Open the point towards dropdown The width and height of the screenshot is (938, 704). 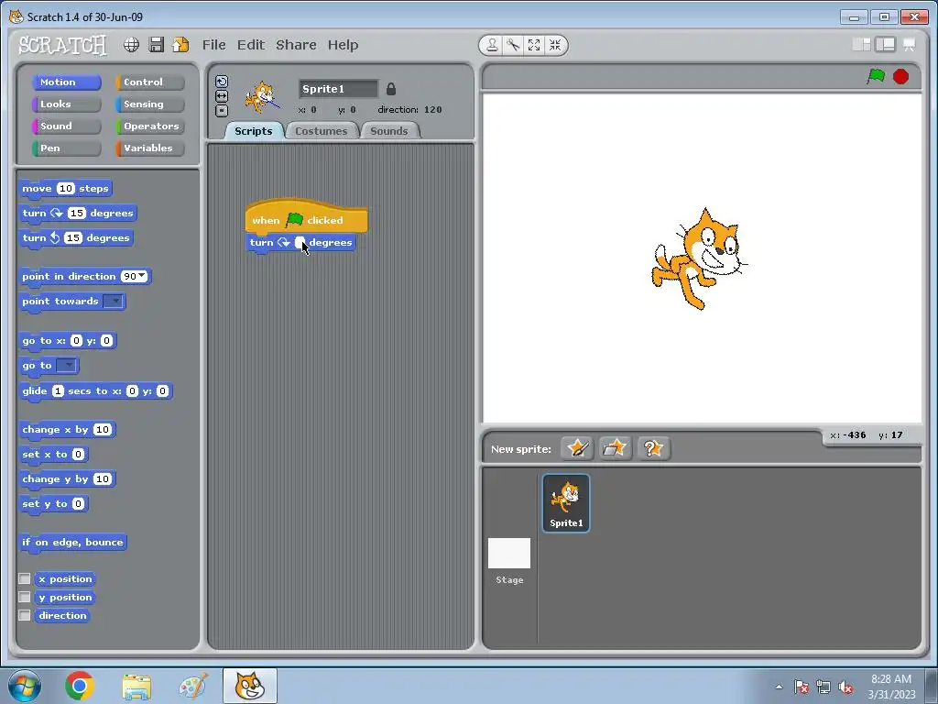click(114, 301)
